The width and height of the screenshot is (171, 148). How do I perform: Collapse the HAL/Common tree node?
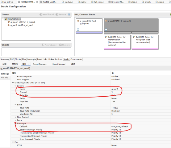(3, 19)
